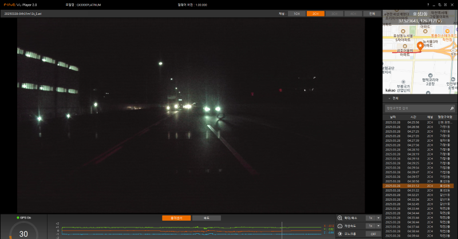
Task: Expand the 전체 list filter chevron
Action: tap(389, 98)
